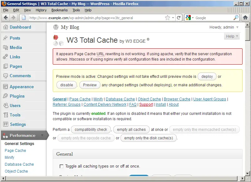Click empty all caches button

click(131, 130)
